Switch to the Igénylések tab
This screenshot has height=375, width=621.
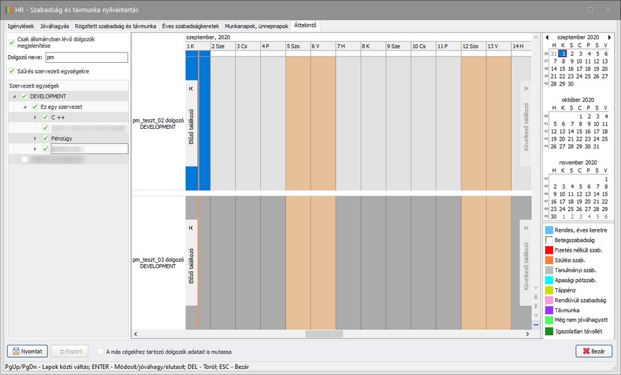pos(21,26)
